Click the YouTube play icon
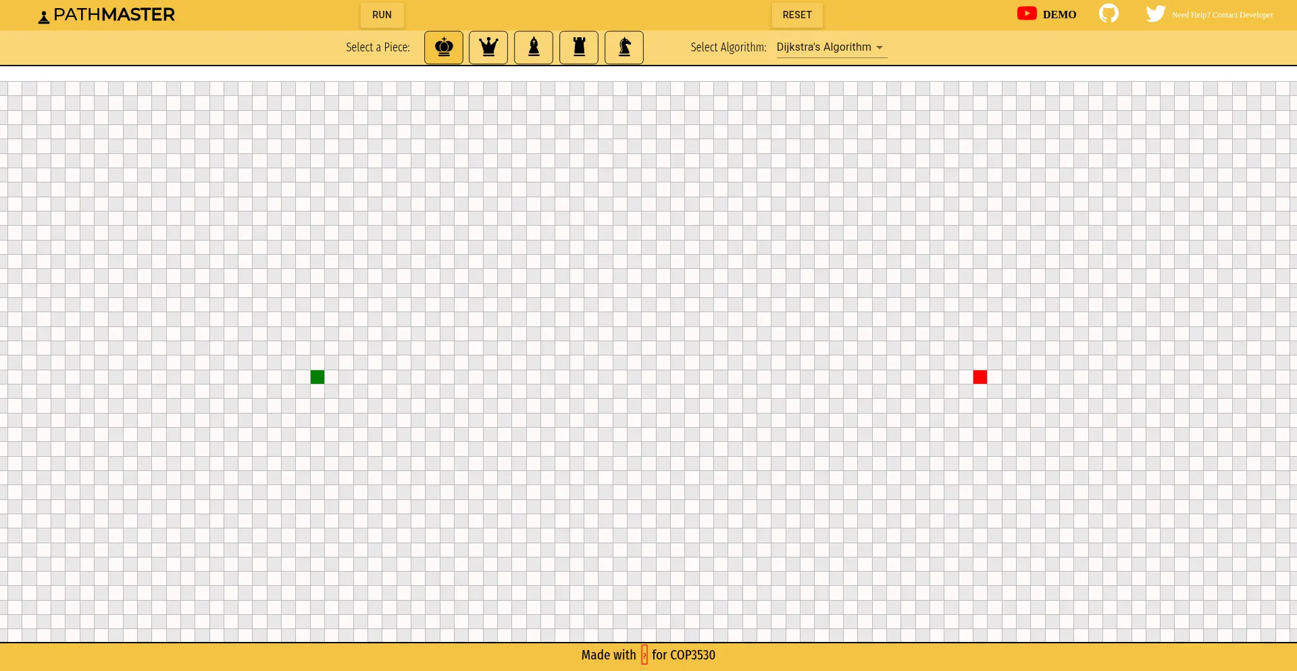This screenshot has width=1297, height=671. 1027,14
